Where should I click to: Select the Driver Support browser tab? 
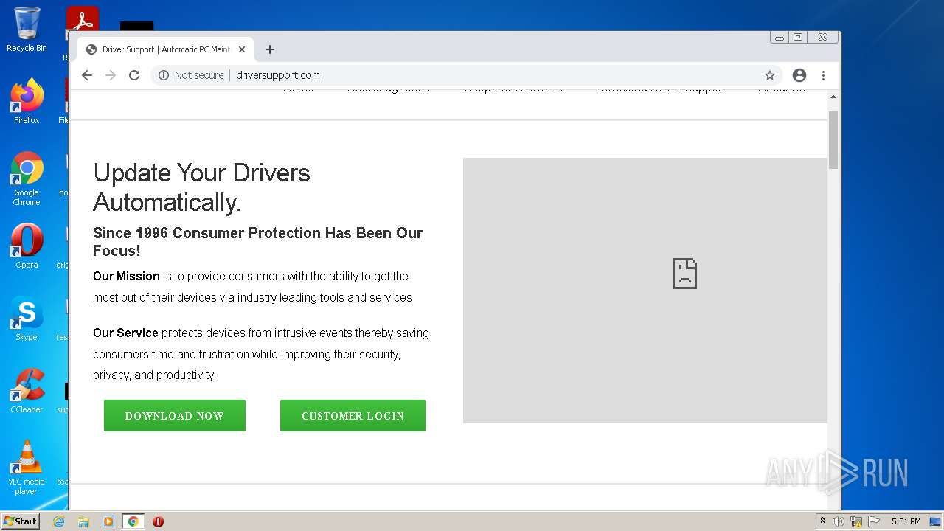coord(165,49)
